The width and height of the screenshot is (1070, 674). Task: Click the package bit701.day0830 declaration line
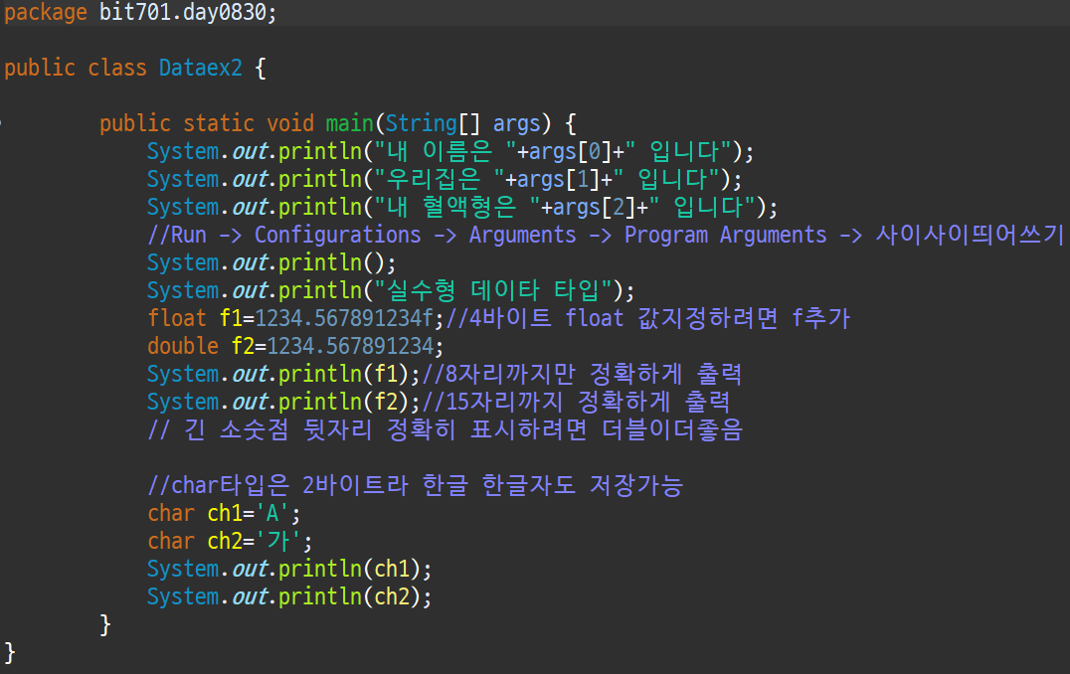click(x=140, y=12)
